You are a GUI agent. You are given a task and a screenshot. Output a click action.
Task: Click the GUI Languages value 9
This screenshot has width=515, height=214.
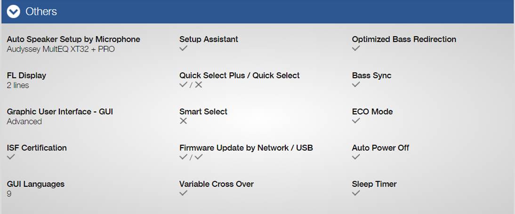(x=9, y=194)
